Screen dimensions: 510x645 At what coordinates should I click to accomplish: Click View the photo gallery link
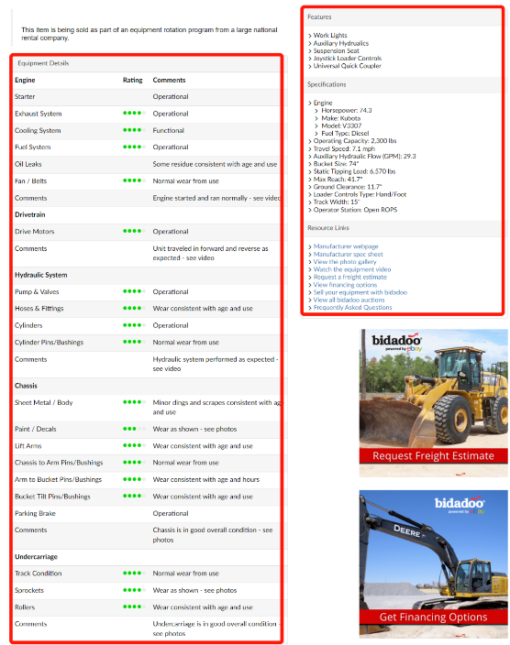point(345,262)
